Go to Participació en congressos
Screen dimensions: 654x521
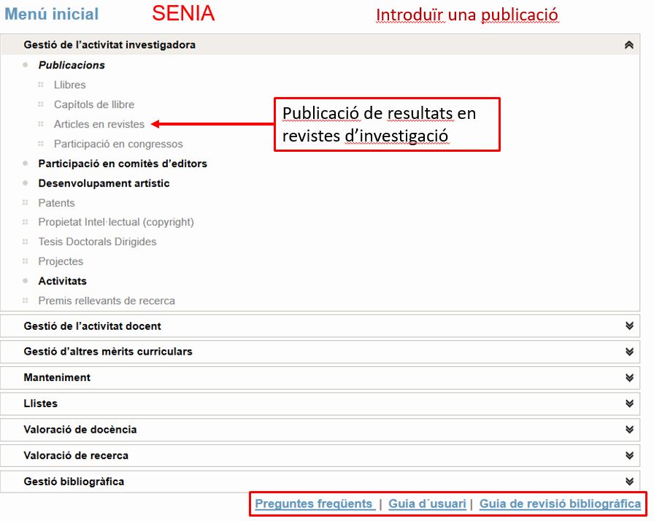coord(118,144)
